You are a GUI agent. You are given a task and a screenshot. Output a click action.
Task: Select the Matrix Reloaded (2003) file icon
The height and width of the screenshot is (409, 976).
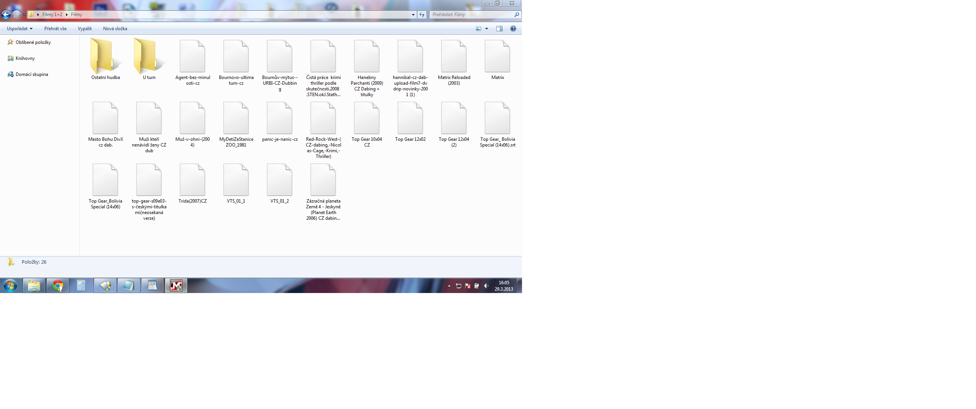(454, 56)
